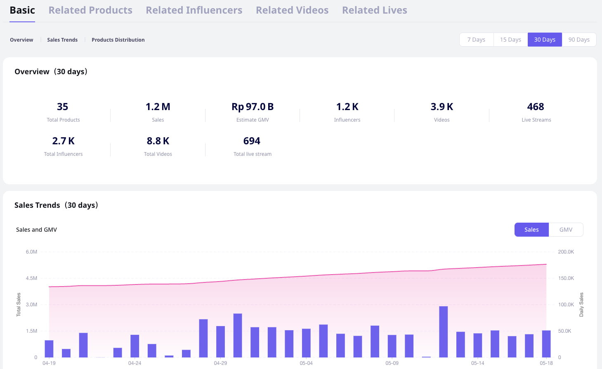This screenshot has width=602, height=369.
Task: Jump to the Overview section link
Action: (x=21, y=40)
